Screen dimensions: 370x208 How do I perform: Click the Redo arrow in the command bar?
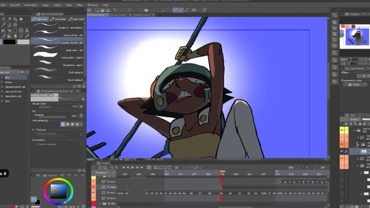(x=122, y=10)
